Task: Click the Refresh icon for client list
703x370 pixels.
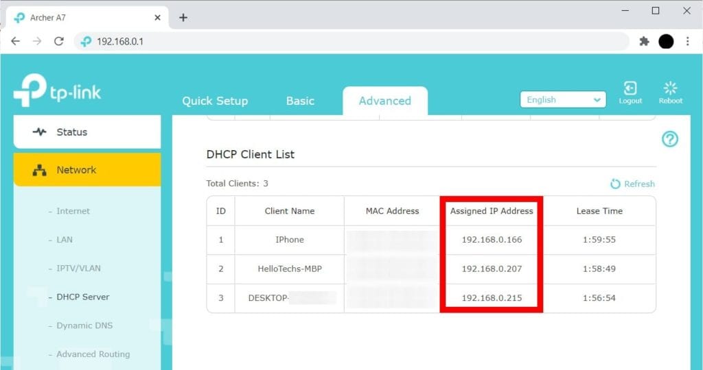Action: tap(616, 184)
